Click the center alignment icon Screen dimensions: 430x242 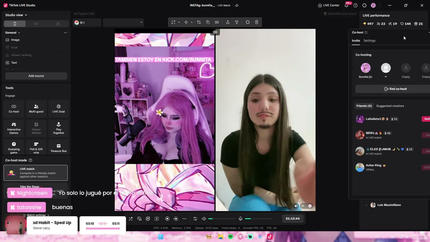coord(186,22)
